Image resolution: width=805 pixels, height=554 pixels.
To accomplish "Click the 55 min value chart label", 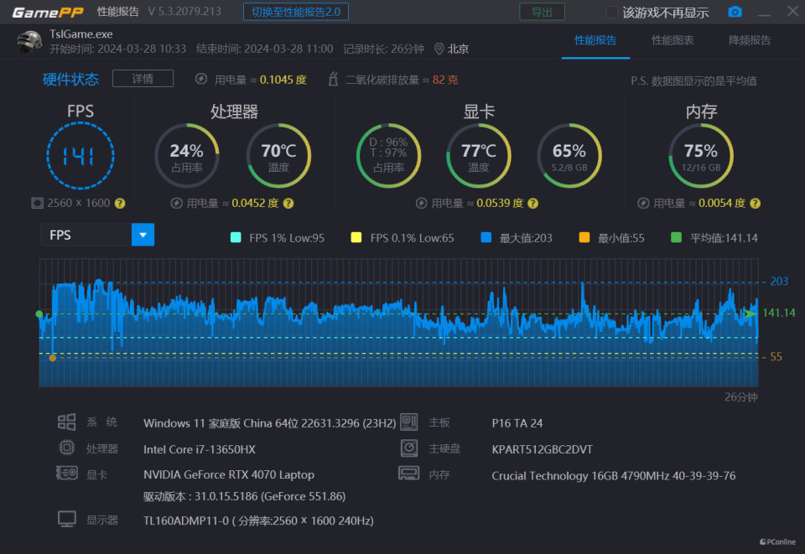I will point(776,356).
